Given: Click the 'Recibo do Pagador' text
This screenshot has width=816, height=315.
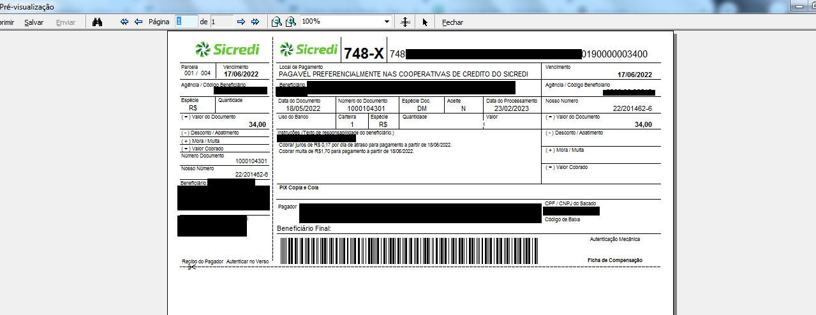Looking at the screenshot, I should (x=202, y=261).
